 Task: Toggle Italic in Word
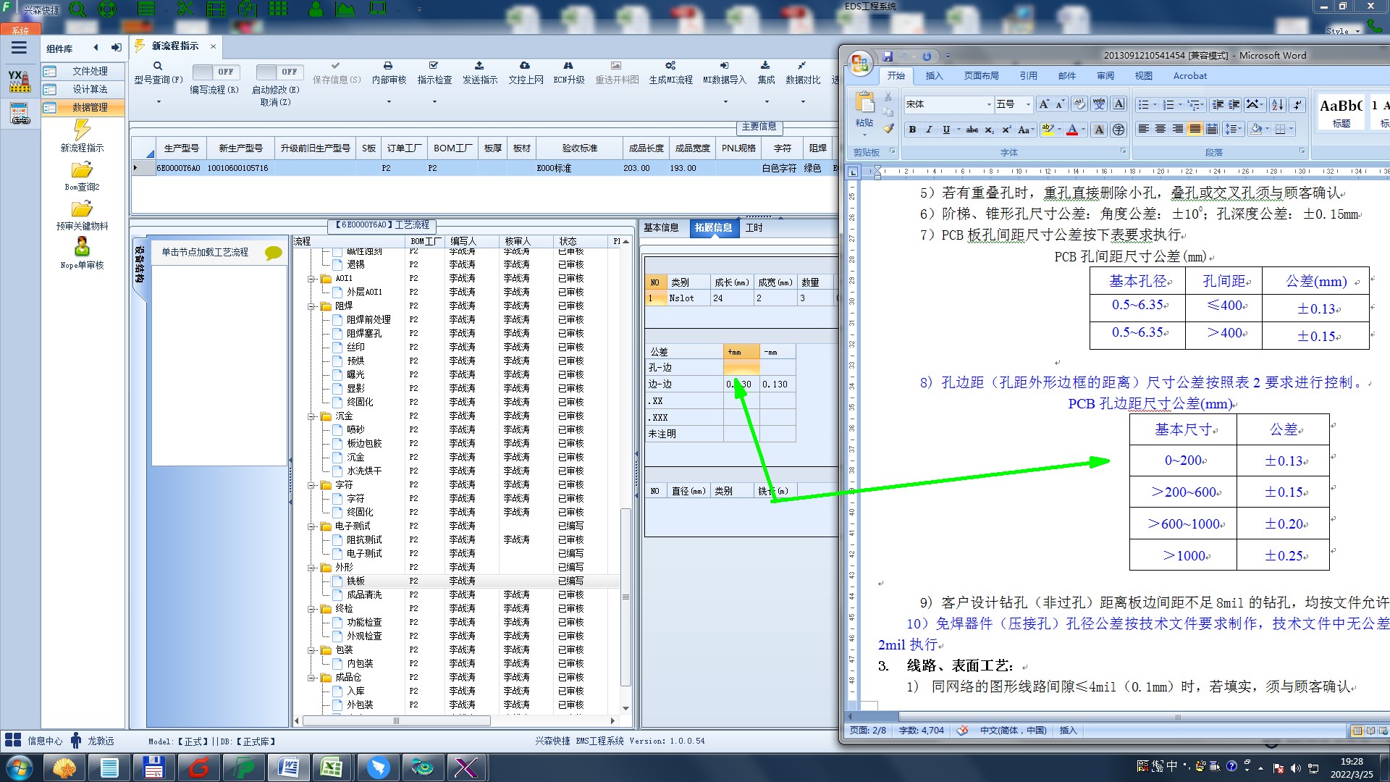tap(929, 130)
